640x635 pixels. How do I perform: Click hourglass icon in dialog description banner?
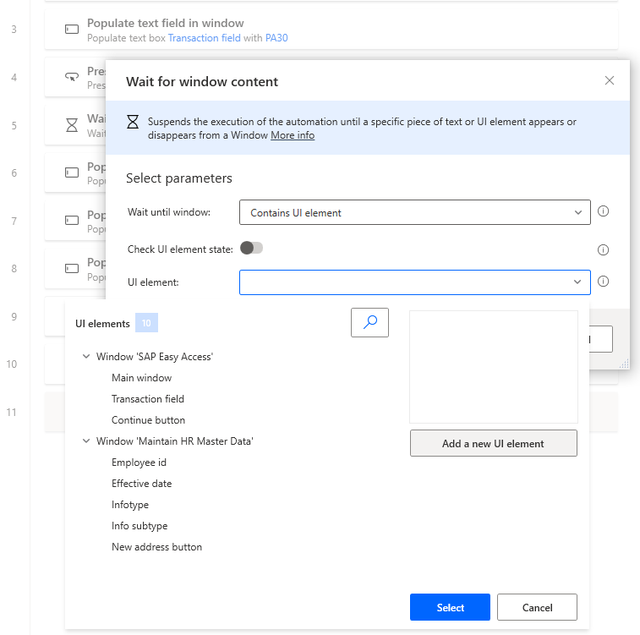click(x=133, y=122)
